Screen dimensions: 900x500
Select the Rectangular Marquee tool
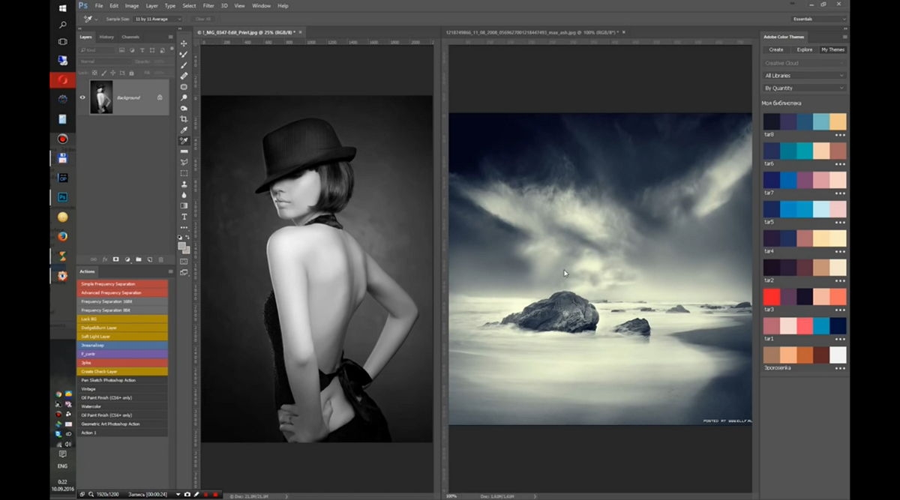click(x=184, y=173)
